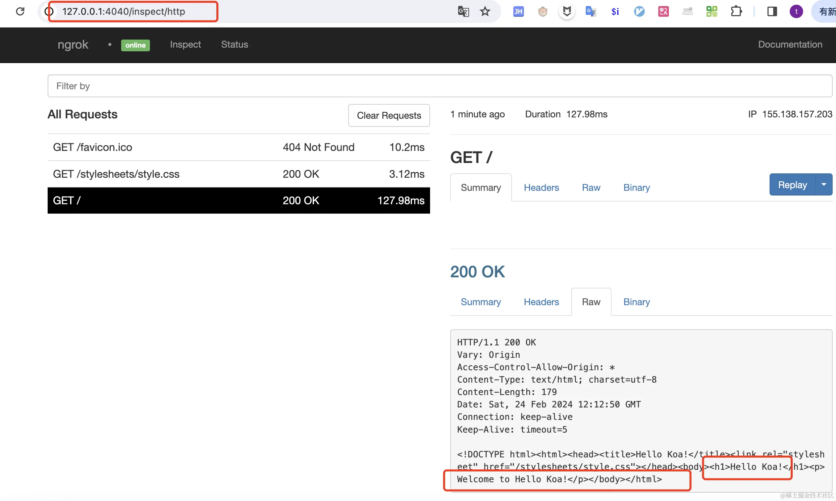Click the site info icon in address bar

tap(49, 11)
